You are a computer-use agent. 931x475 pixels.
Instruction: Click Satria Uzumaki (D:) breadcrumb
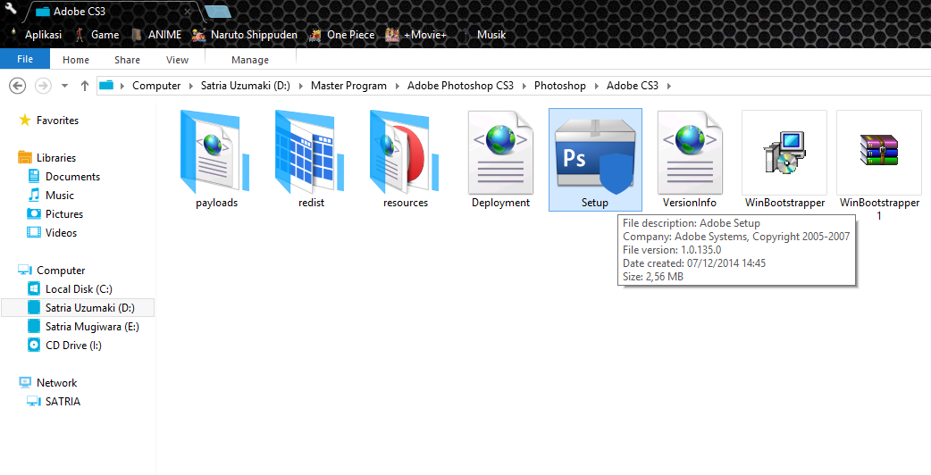[245, 86]
